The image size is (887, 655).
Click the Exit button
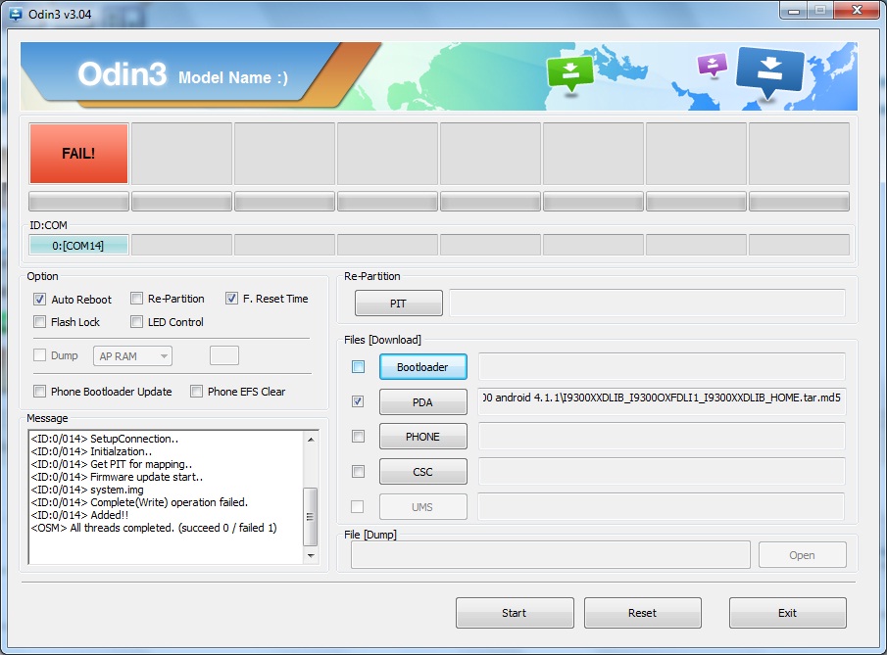pyautogui.click(x=787, y=613)
